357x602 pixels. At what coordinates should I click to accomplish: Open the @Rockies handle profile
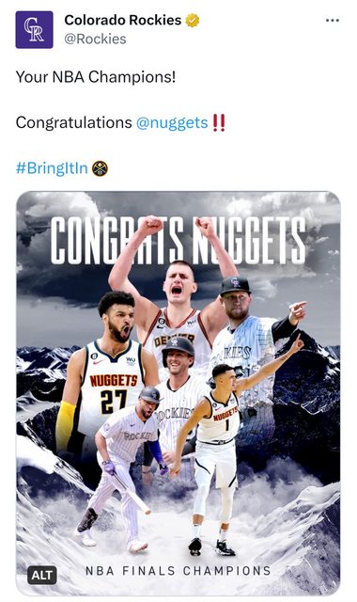pos(95,39)
